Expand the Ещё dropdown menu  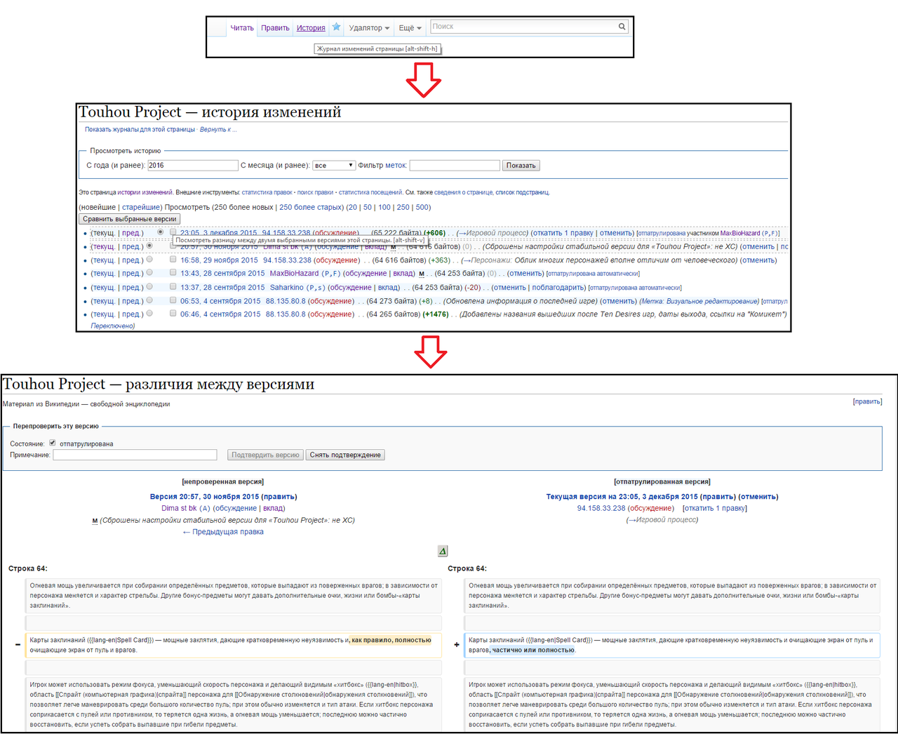point(410,28)
